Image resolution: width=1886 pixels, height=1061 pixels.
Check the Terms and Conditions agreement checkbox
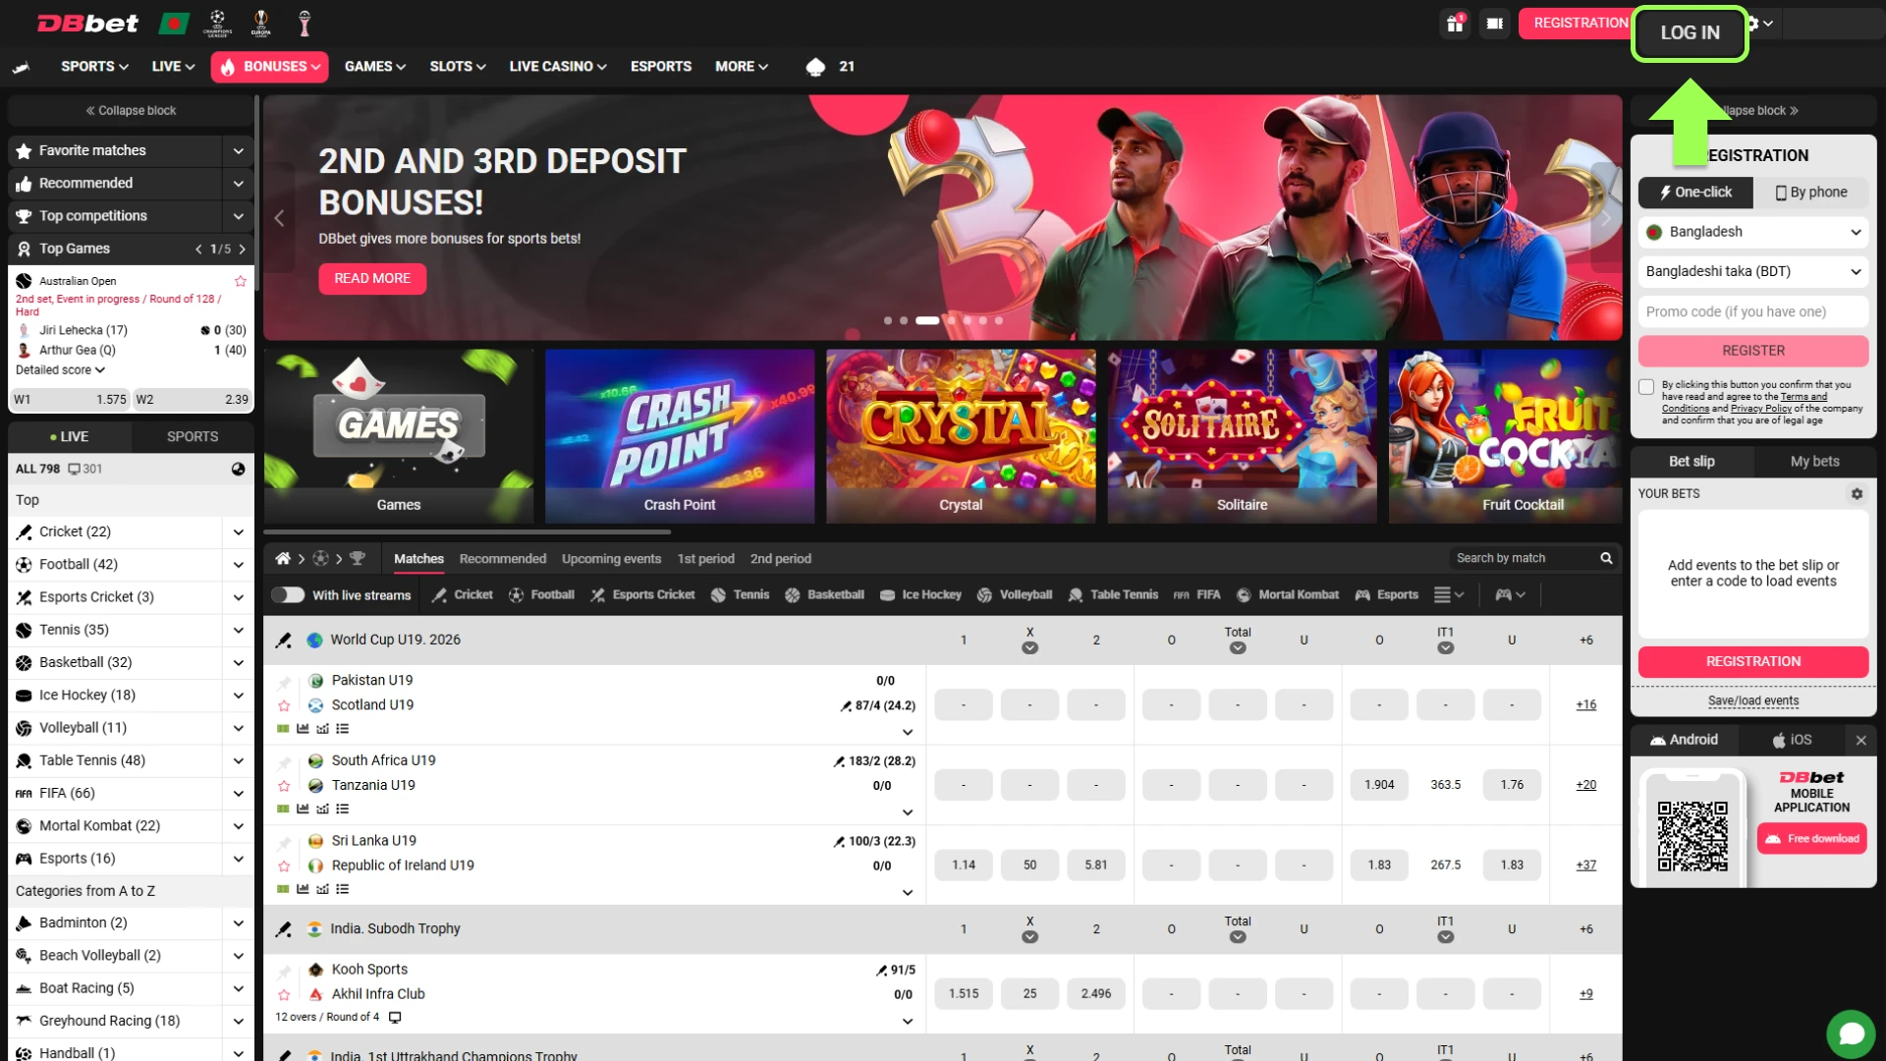pos(1646,387)
